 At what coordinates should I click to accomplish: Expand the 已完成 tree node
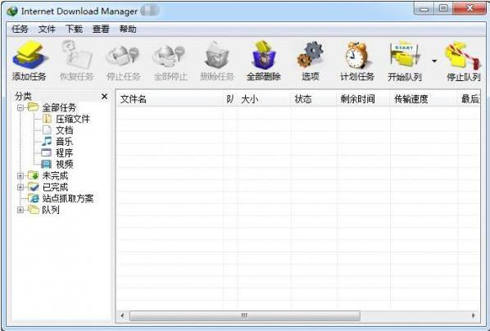click(x=20, y=188)
